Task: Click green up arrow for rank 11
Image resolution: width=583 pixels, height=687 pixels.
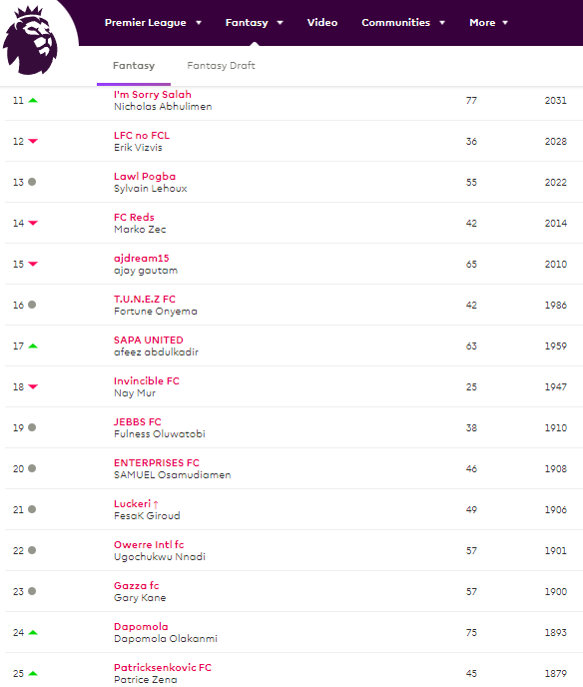Action: coord(33,100)
